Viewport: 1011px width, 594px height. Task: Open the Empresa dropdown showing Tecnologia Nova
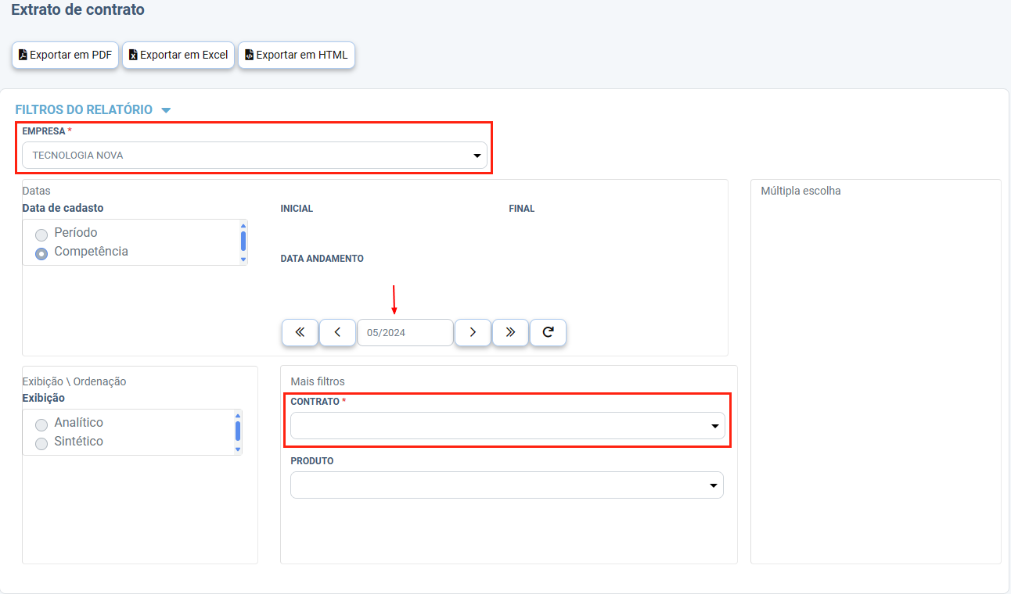point(254,156)
